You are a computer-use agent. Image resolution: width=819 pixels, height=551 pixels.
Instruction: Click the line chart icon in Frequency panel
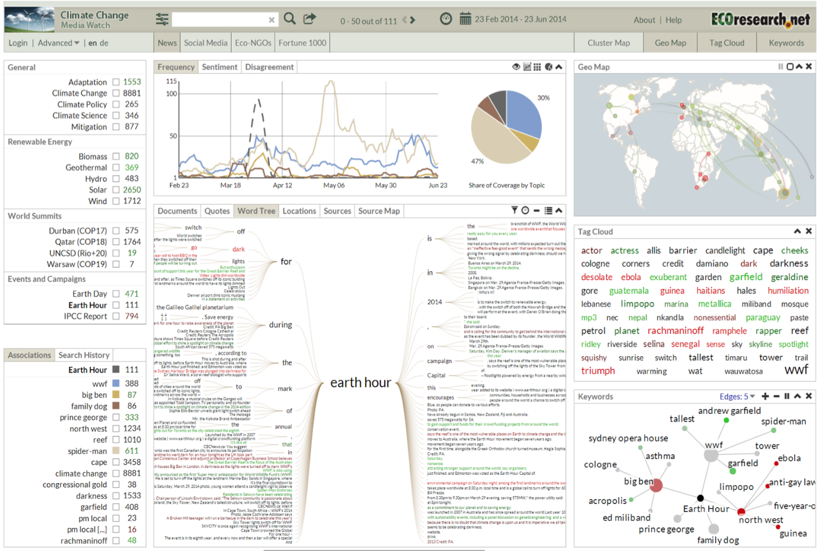click(527, 67)
